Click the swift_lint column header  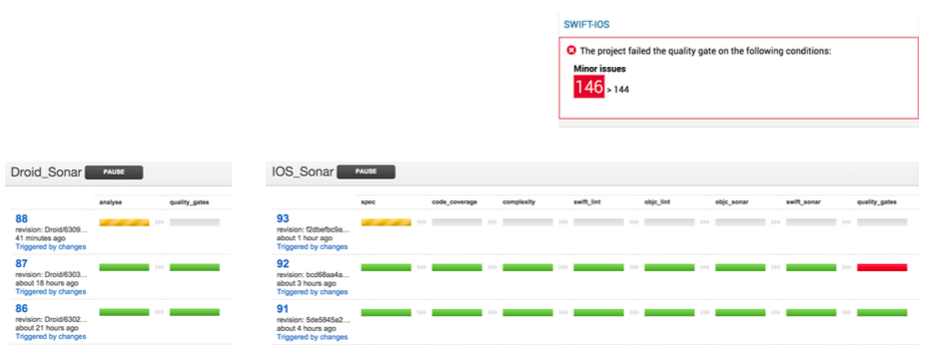click(588, 202)
